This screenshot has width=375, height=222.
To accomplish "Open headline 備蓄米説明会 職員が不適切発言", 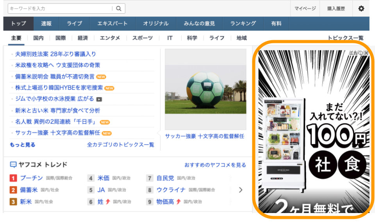I will [55, 77].
